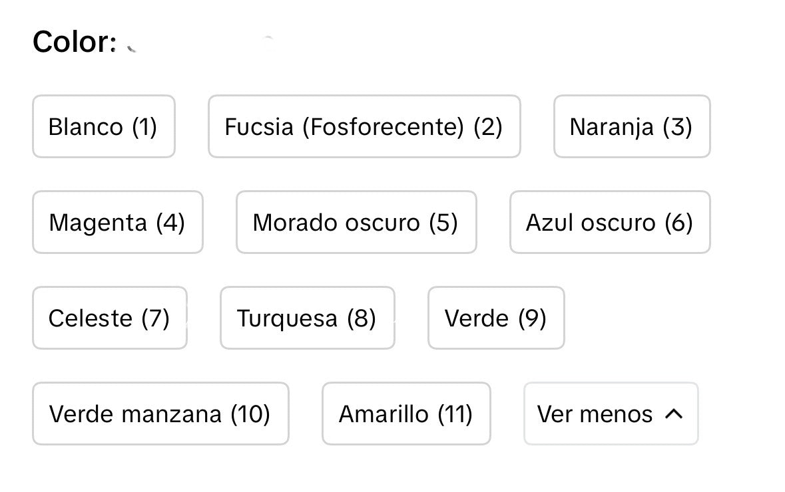Pick the yellow variant numbered 11
This screenshot has height=492, width=785.
pos(405,414)
